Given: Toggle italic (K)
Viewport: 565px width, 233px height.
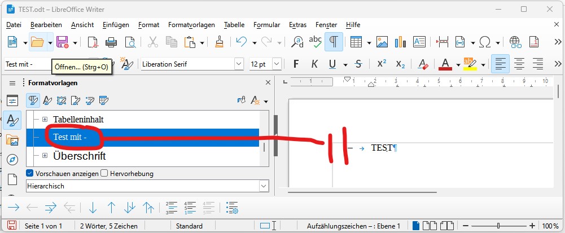Looking at the screenshot, I should pyautogui.click(x=314, y=64).
